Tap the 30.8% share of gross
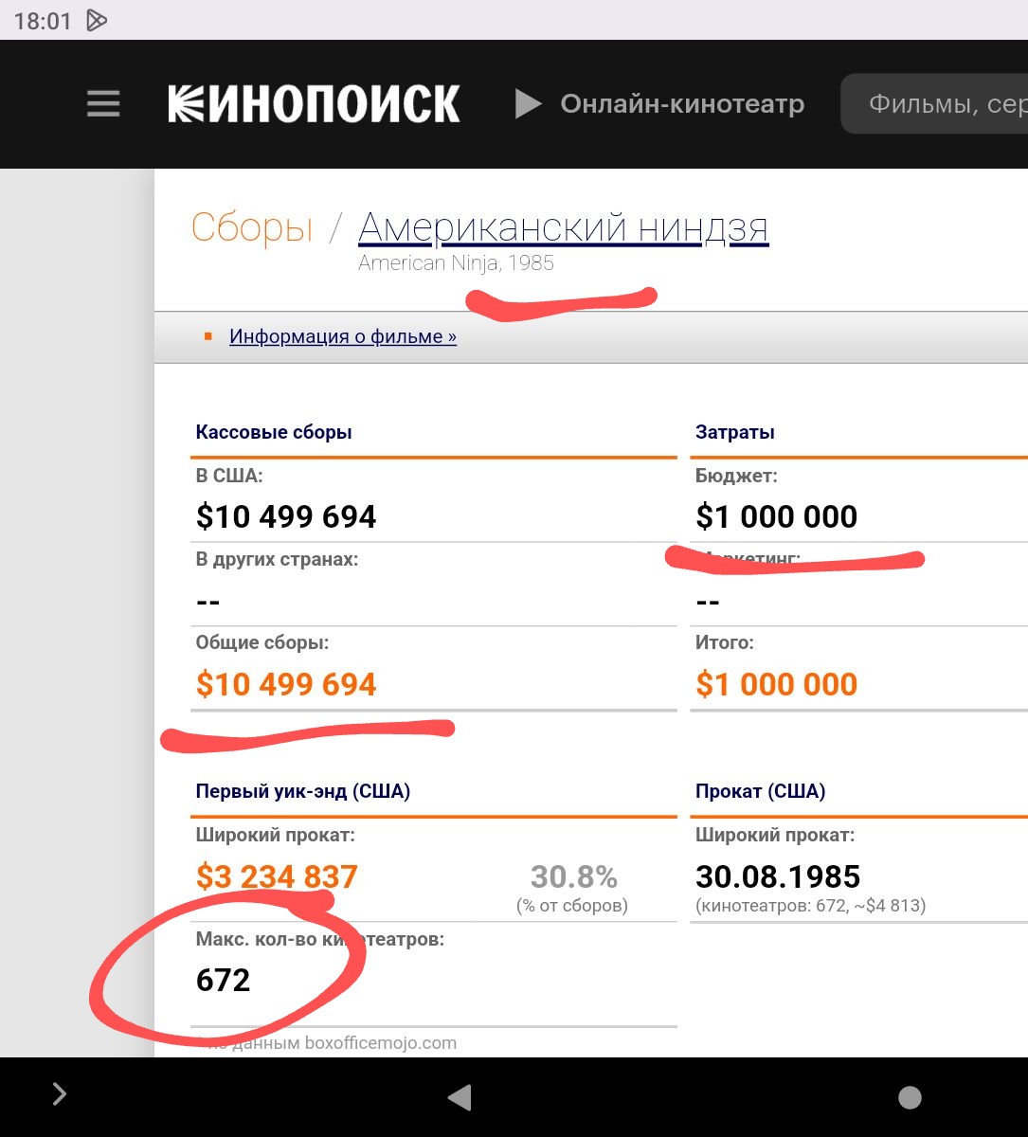 pos(574,876)
